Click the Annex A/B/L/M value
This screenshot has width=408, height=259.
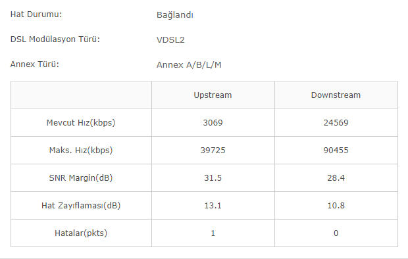point(189,64)
